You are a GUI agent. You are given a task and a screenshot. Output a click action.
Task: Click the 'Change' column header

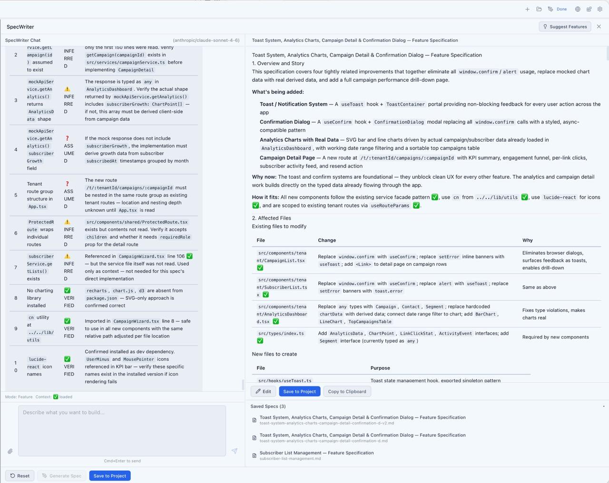tap(327, 241)
